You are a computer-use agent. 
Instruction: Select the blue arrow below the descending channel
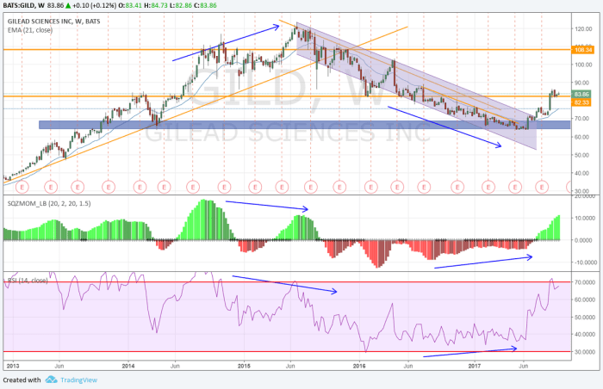pos(444,127)
